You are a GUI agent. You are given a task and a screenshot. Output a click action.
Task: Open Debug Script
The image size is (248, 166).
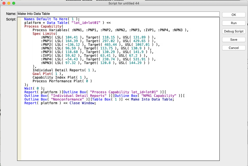coord(234,31)
